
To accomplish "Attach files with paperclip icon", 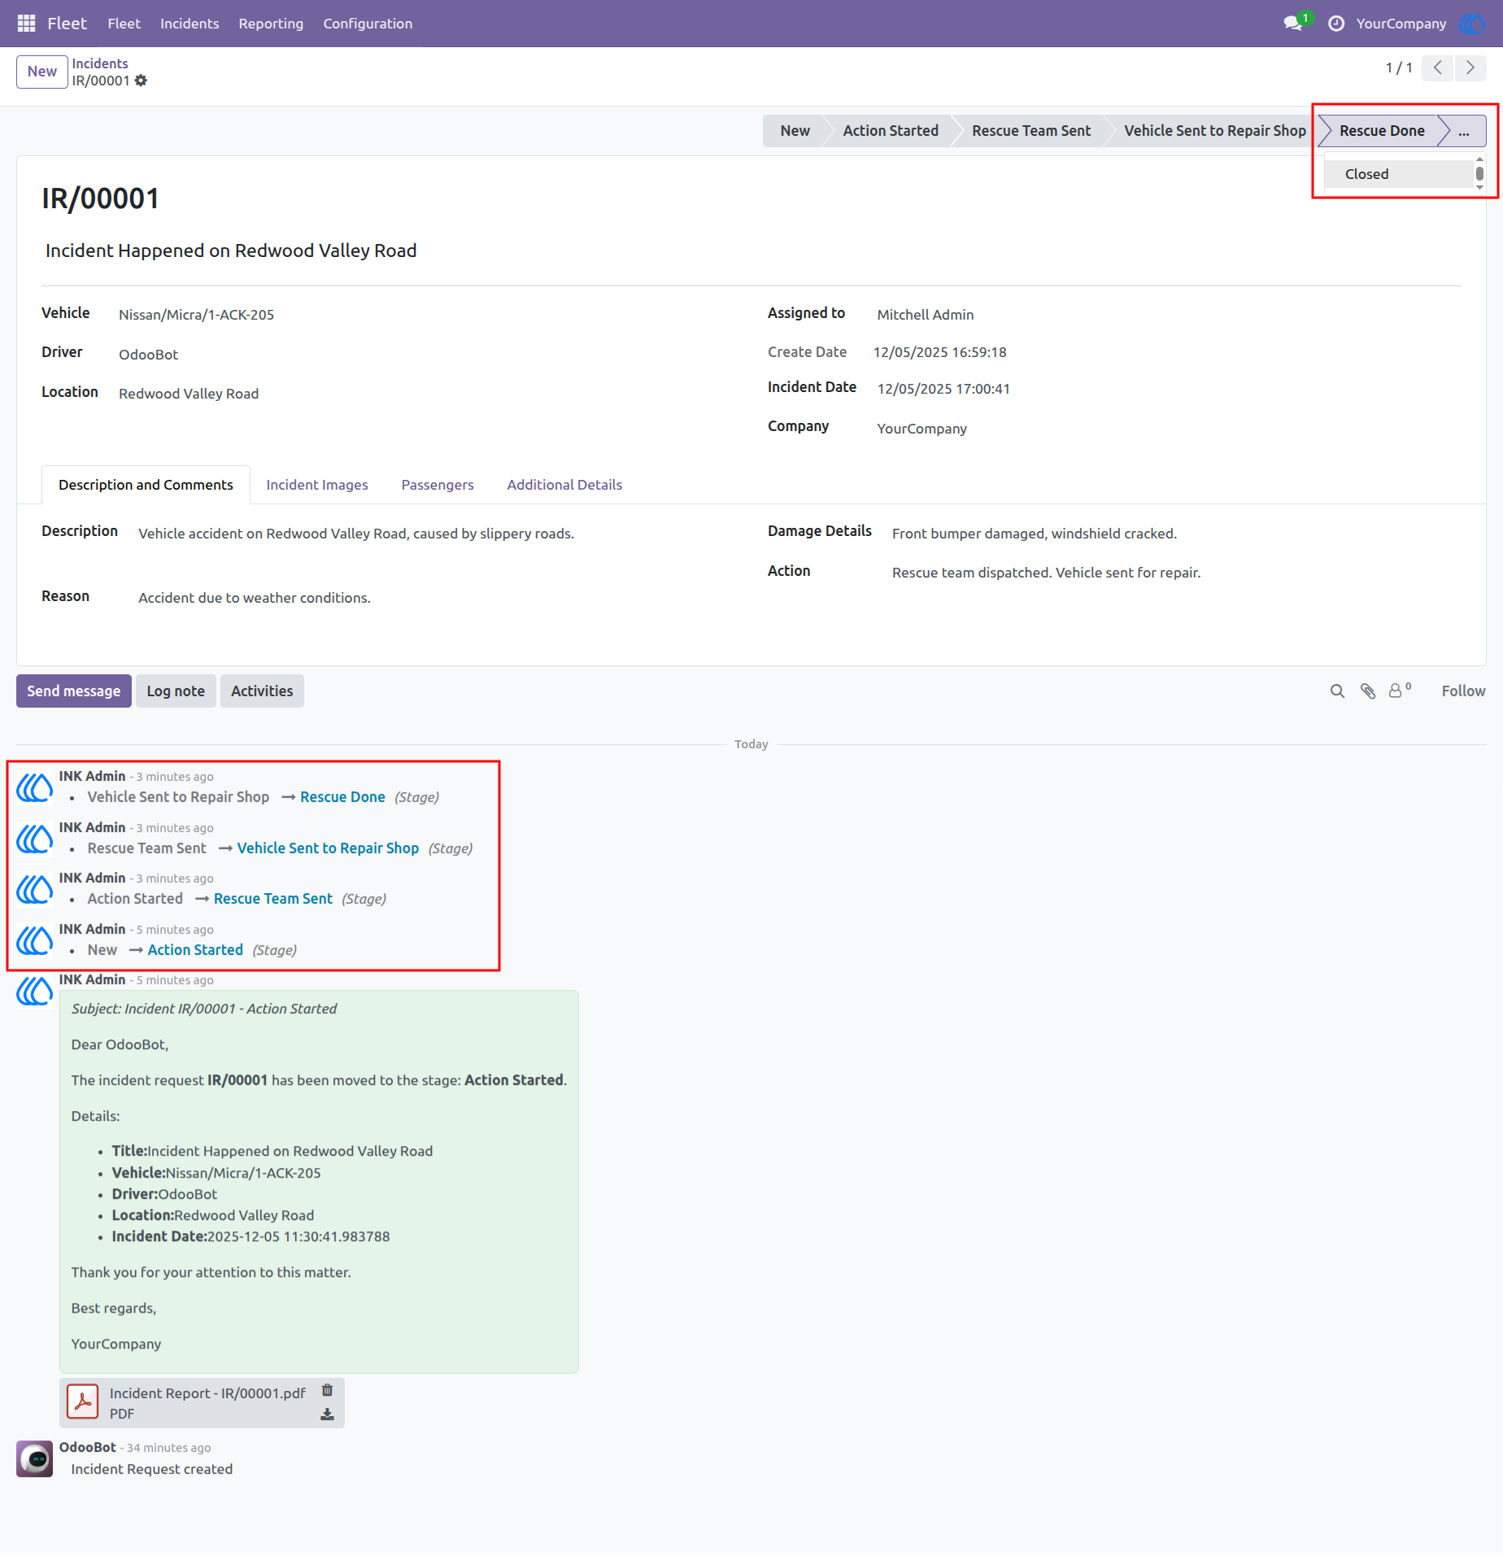I will (x=1368, y=691).
